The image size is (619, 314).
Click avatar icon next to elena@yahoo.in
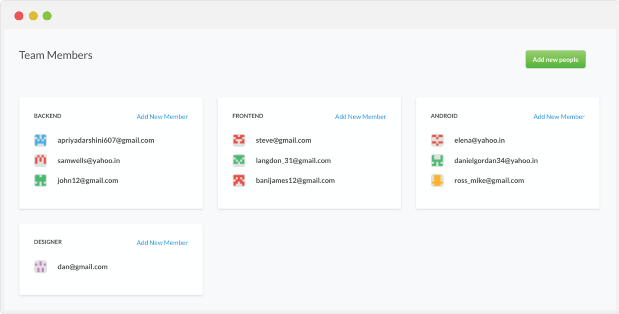coord(437,140)
